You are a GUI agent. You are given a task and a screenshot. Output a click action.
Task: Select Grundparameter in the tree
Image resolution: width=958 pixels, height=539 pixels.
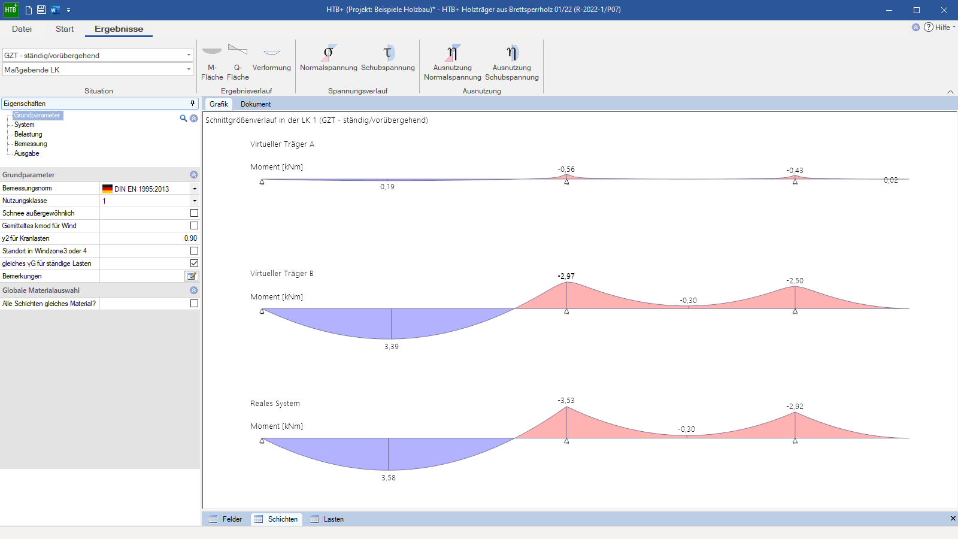[x=37, y=115]
